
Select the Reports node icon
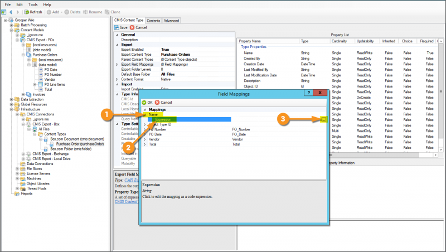coord(17,193)
